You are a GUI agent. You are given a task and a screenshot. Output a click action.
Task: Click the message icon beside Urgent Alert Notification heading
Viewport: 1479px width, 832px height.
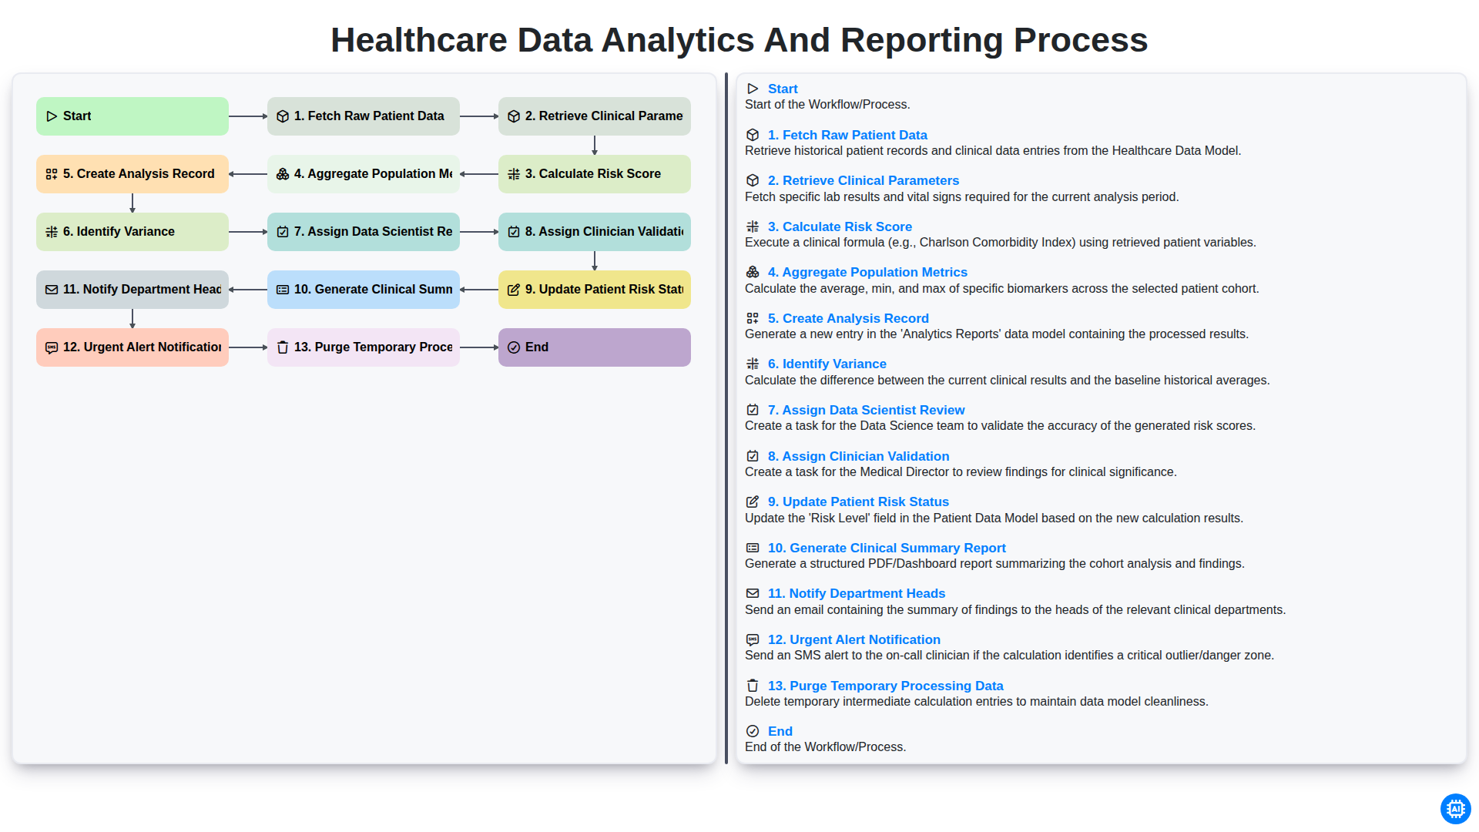click(753, 639)
